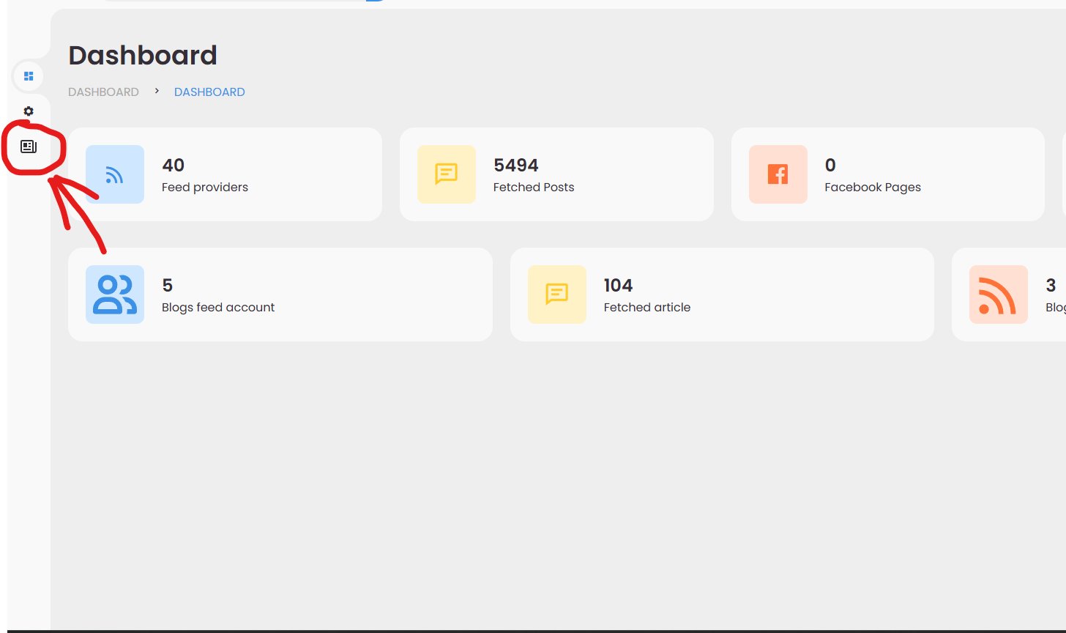Screen dimensions: 1066x633
Task: Click the orange RSS icon in last card
Action: pos(999,295)
